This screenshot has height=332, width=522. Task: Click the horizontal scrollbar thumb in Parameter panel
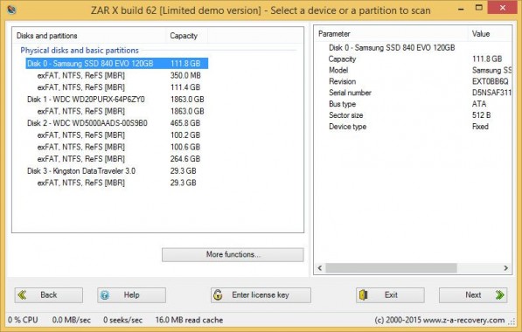(391, 268)
